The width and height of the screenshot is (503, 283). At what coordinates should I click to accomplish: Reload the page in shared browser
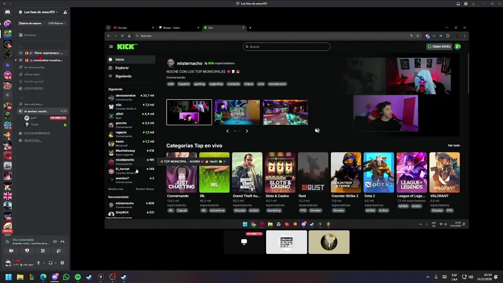click(122, 36)
